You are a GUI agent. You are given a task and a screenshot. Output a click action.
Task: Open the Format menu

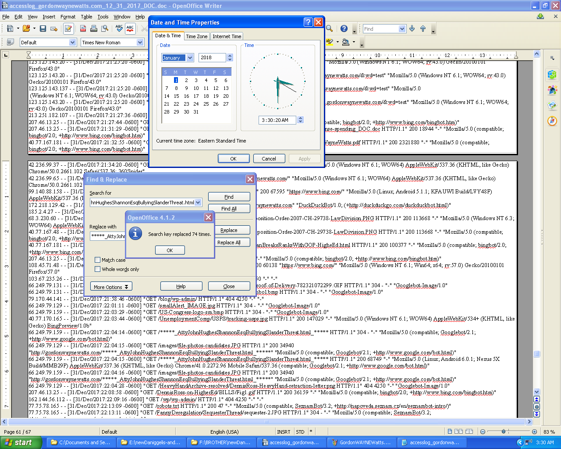[x=68, y=17]
